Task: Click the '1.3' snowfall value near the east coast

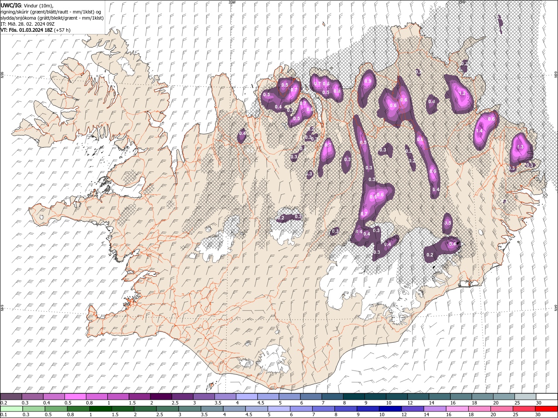Action: click(520, 147)
